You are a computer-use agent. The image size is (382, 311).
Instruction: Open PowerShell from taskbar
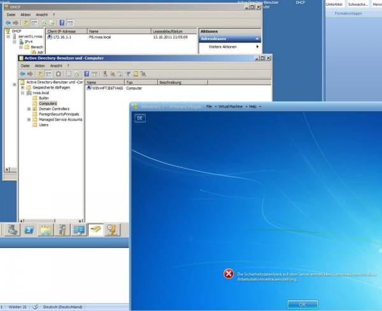tap(29, 230)
